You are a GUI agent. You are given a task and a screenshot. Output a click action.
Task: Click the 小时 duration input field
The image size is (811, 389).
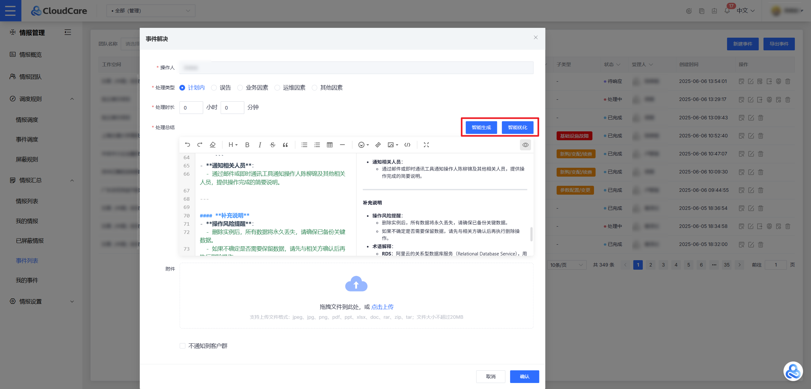point(191,107)
